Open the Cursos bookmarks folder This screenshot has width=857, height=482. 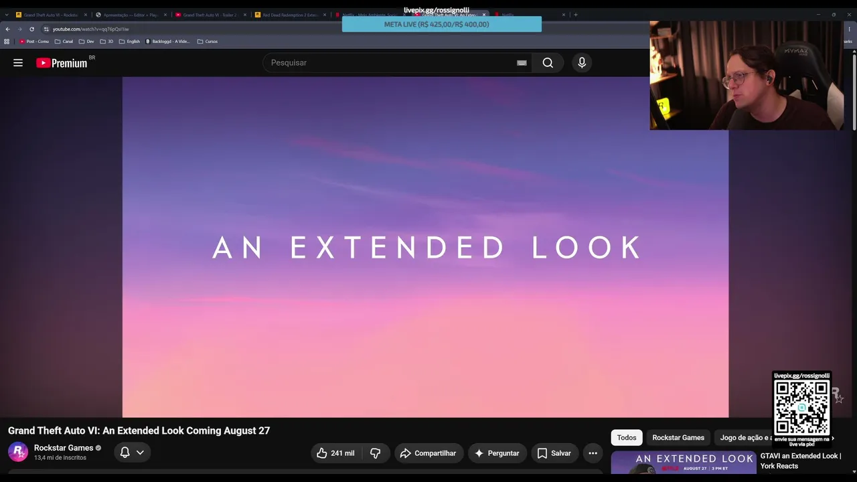pos(208,42)
